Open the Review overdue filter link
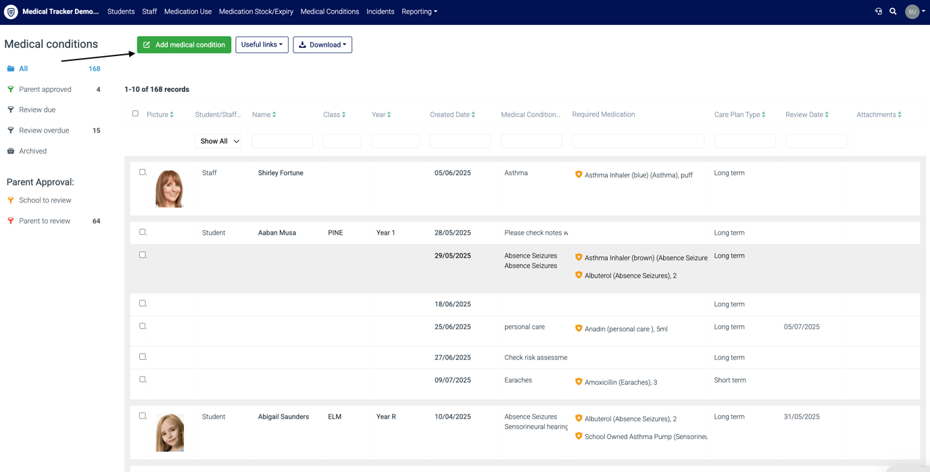 (x=44, y=131)
